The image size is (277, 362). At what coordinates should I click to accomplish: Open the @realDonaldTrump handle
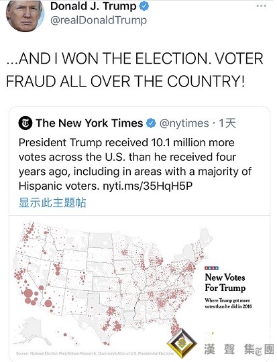pos(99,20)
